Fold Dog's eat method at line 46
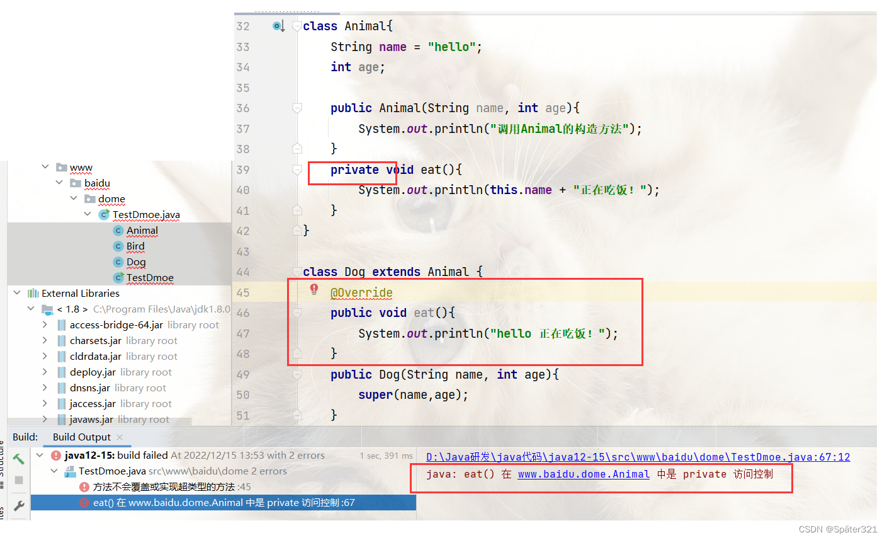 pyautogui.click(x=297, y=313)
